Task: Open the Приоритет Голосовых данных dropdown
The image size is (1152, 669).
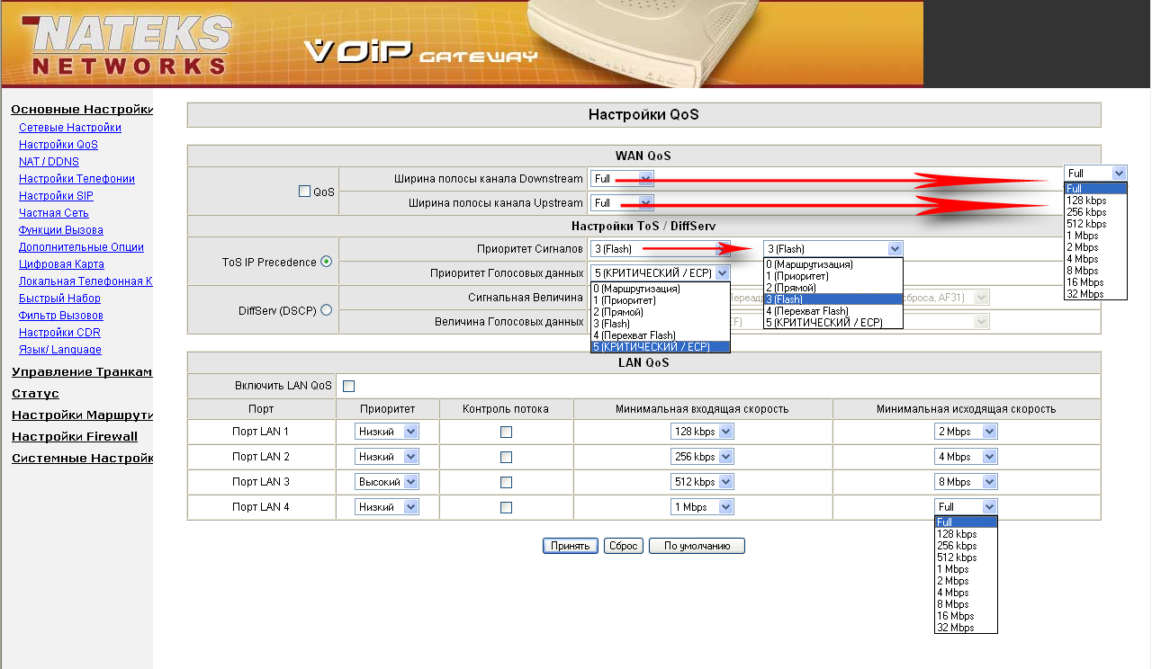Action: (x=660, y=272)
